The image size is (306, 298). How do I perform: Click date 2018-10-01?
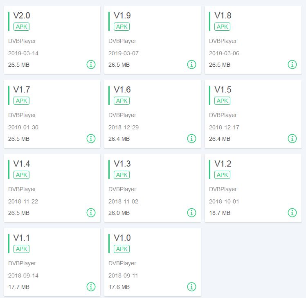click(224, 201)
